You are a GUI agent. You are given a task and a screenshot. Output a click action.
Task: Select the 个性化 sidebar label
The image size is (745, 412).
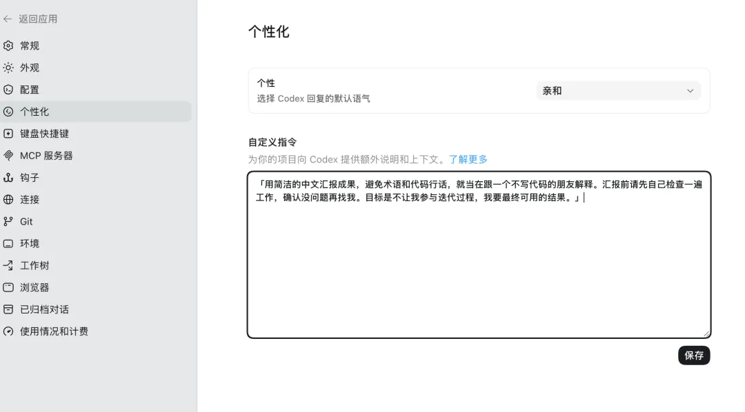pos(34,112)
